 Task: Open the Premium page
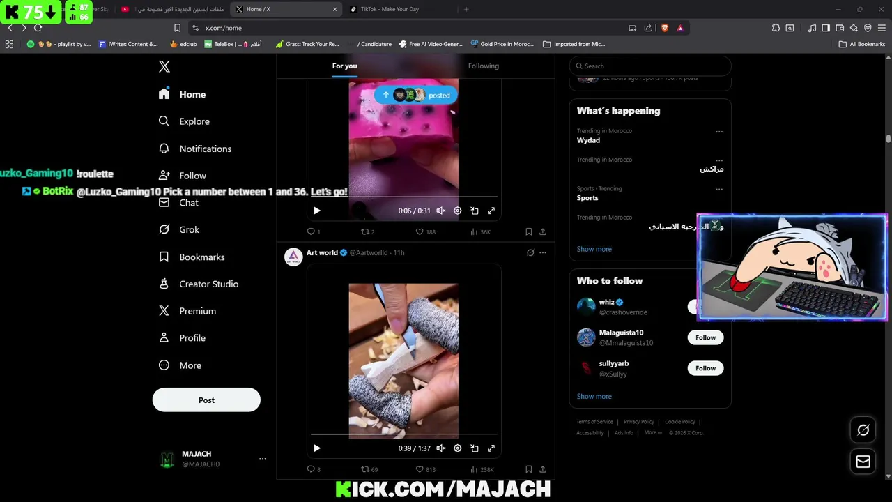tap(187, 311)
